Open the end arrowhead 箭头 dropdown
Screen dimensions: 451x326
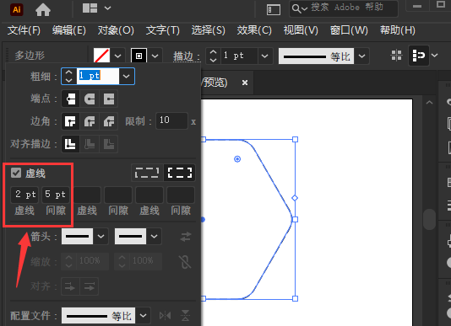(155, 236)
